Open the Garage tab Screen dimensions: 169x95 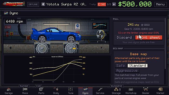click(x=9, y=91)
